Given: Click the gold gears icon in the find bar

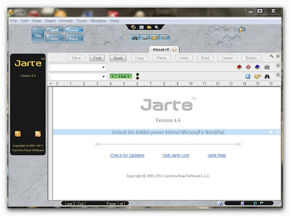Looking at the screenshot, I should (x=257, y=77).
